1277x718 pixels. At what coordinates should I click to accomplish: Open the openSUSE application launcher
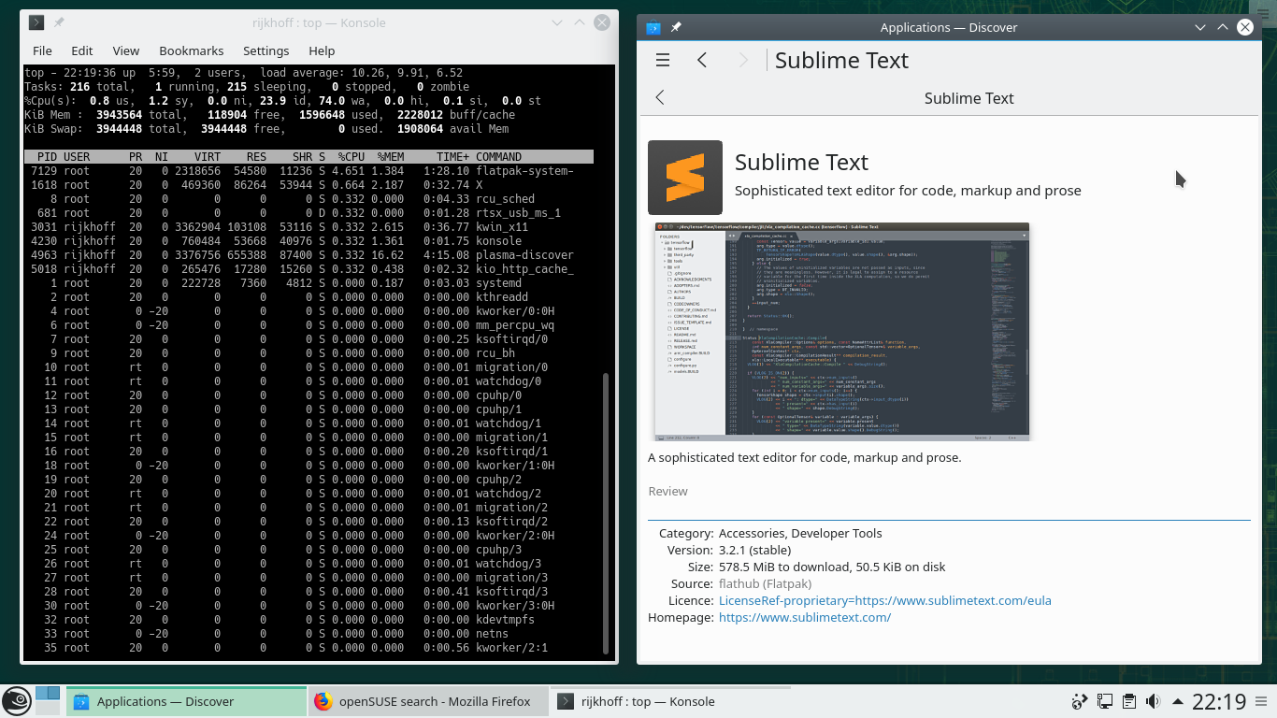[x=16, y=701]
